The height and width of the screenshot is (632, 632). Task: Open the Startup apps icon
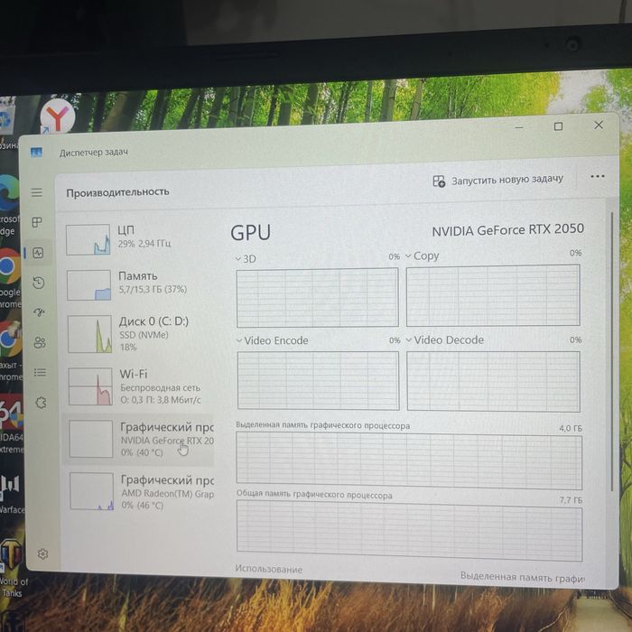39,312
